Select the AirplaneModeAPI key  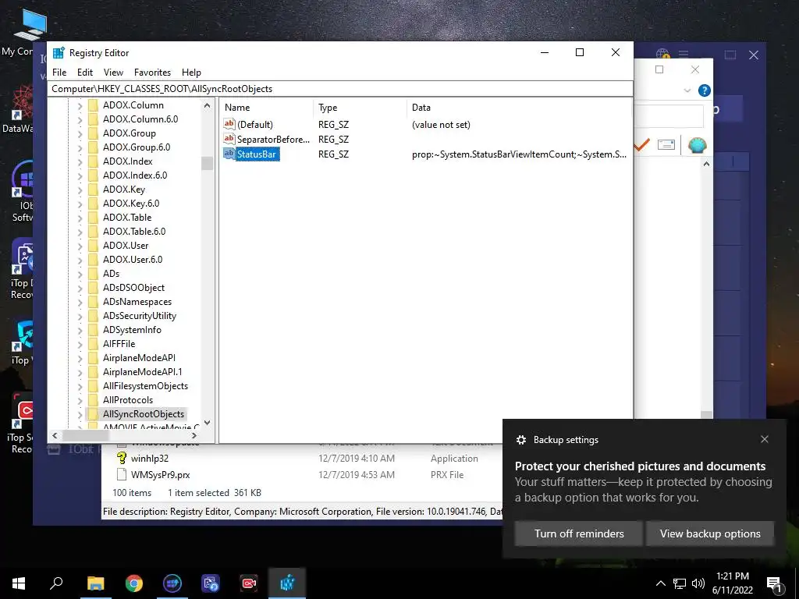point(139,357)
